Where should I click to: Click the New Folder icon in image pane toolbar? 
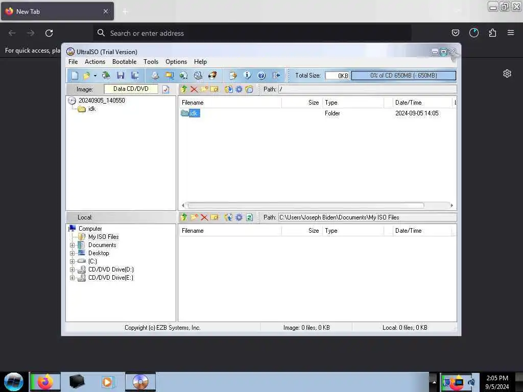204,89
